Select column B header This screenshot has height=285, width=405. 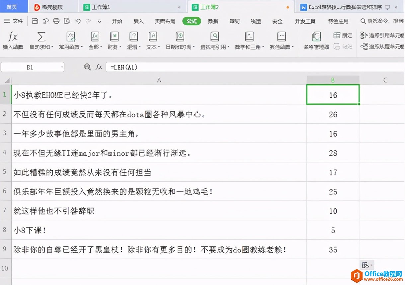pyautogui.click(x=333, y=80)
